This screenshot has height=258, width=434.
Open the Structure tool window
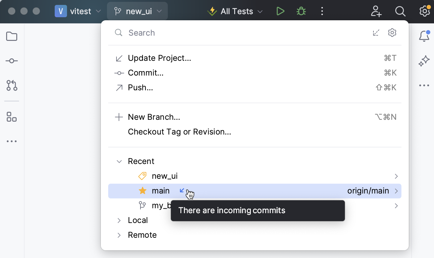11,117
